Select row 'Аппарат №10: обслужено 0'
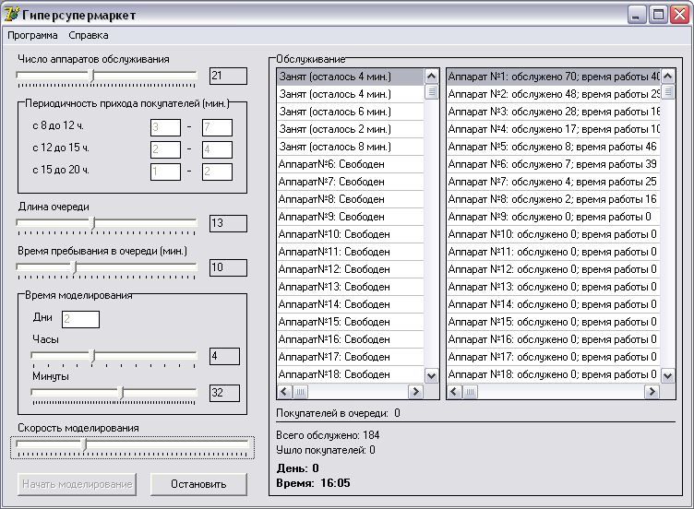This screenshot has width=694, height=509. pos(553,234)
